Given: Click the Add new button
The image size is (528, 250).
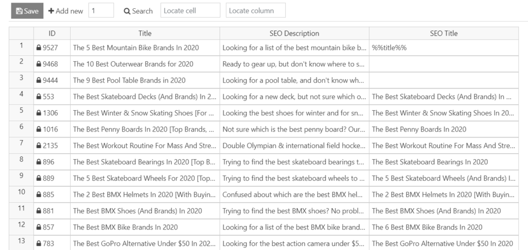Looking at the screenshot, I should pos(65,11).
